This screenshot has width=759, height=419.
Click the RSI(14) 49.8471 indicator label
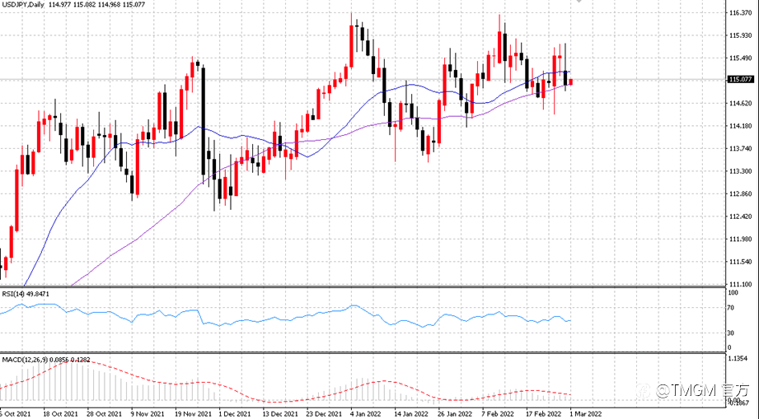pyautogui.click(x=26, y=294)
